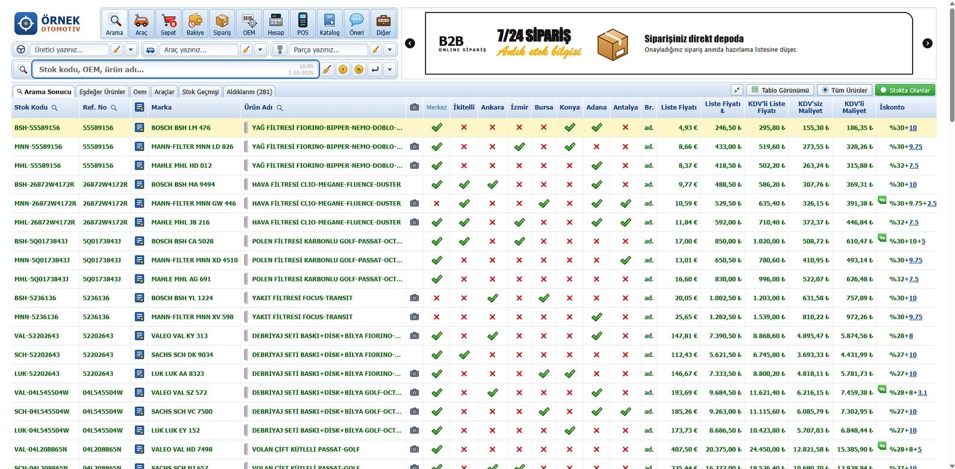Click into the Üretici yazınız input field
The width and height of the screenshot is (955, 469).
[70, 50]
